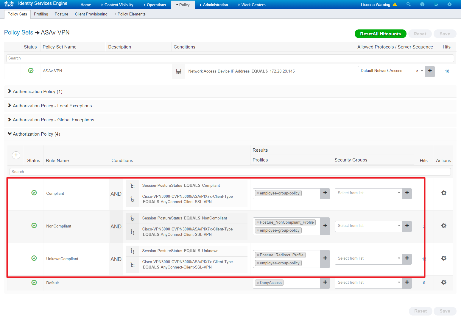461x317 pixels.
Task: Open the help question mark icon
Action: [422, 4]
